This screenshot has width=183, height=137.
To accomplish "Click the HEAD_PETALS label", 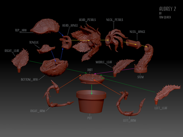I will 87,20.
